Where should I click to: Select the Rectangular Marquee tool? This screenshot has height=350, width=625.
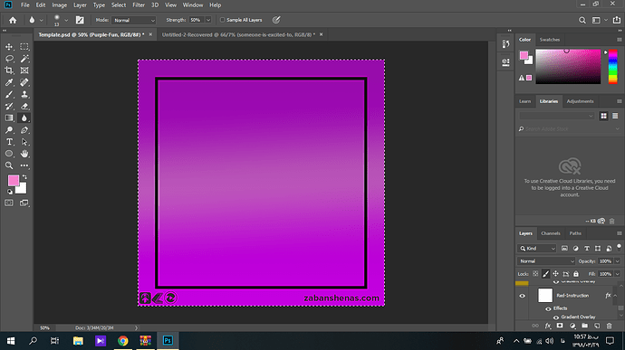[24, 47]
